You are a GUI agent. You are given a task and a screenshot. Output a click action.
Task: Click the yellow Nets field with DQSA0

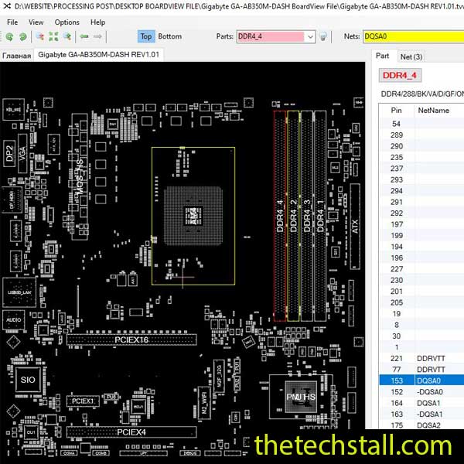tap(414, 36)
